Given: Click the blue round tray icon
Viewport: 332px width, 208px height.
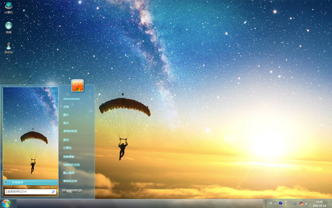Looking at the screenshot, I should (x=281, y=203).
